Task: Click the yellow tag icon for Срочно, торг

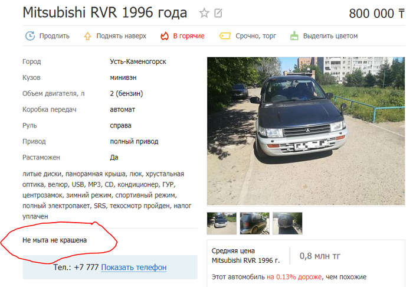Action: [225, 36]
